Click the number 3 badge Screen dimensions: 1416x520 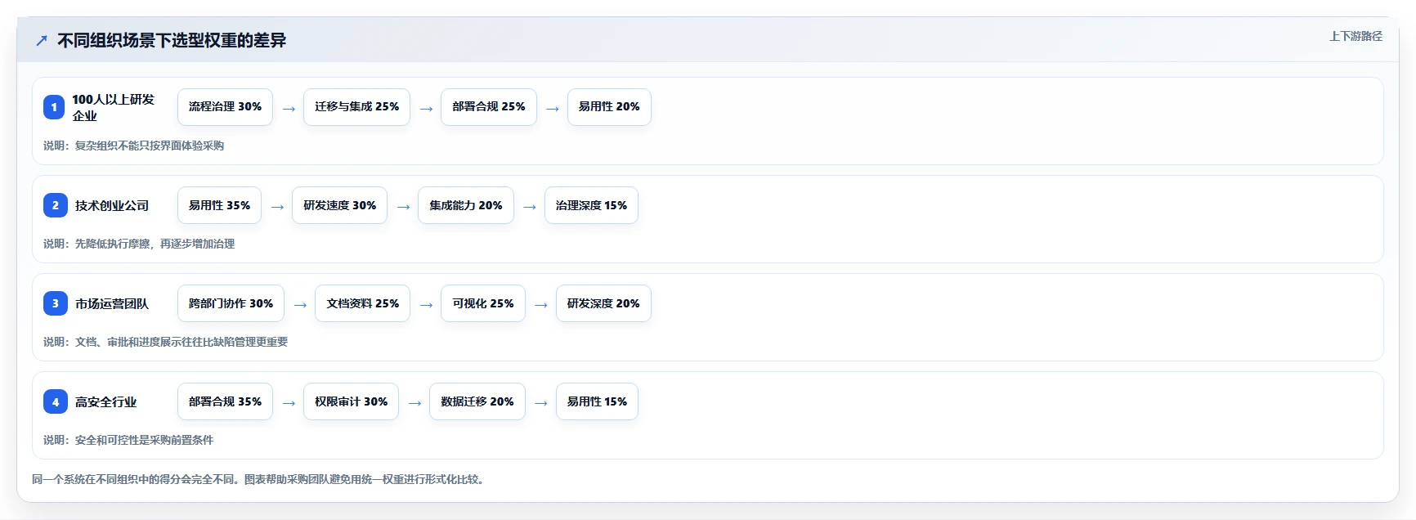click(x=55, y=303)
